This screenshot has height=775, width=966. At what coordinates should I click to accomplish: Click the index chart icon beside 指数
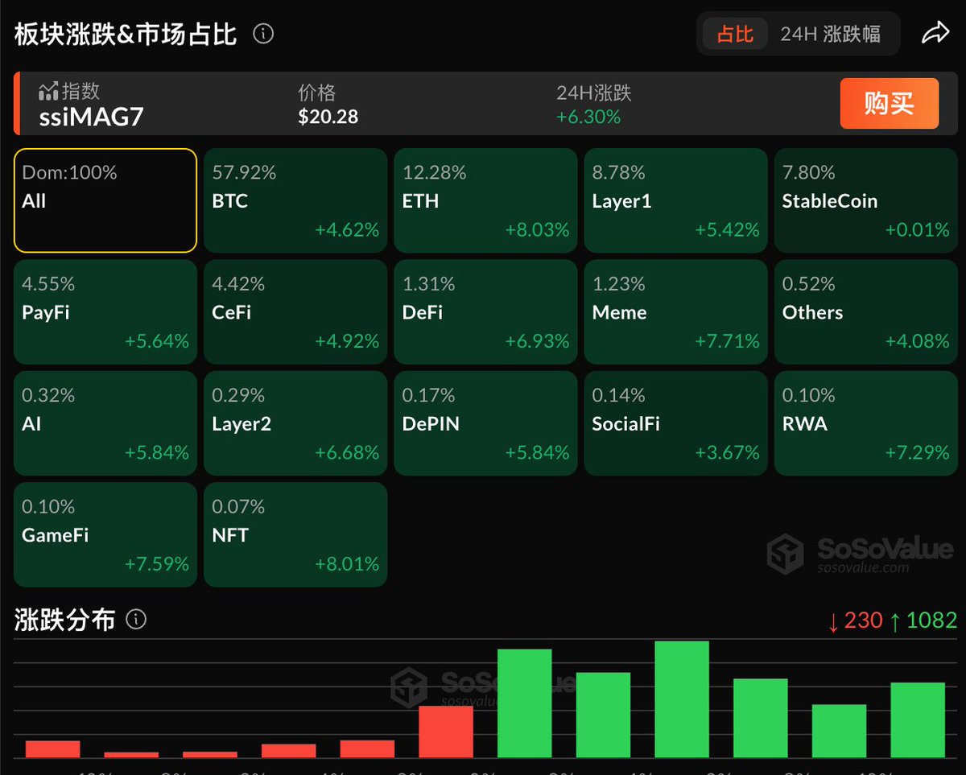(x=47, y=90)
